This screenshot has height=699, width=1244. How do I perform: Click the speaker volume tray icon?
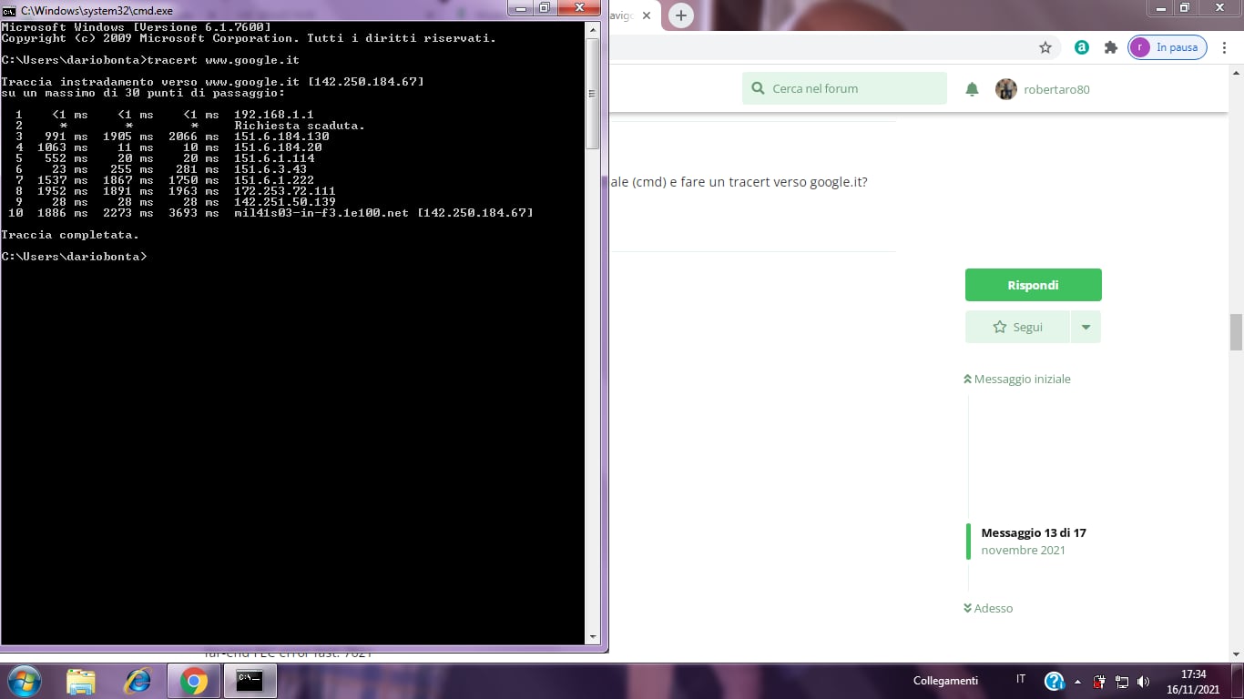[1144, 682]
